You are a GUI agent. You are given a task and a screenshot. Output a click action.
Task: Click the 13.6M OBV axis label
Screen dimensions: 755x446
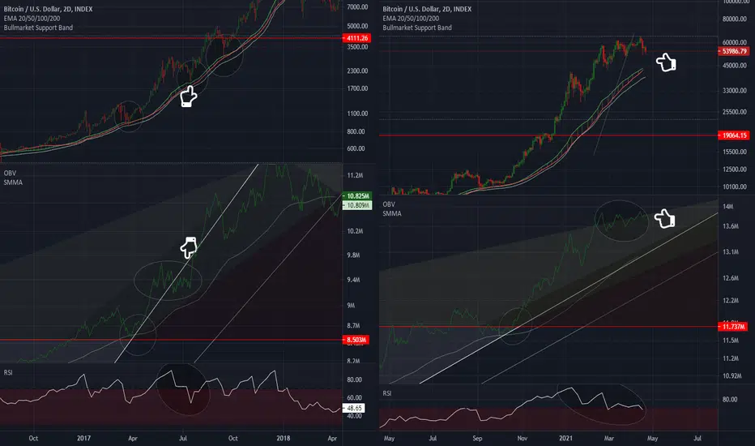(731, 226)
